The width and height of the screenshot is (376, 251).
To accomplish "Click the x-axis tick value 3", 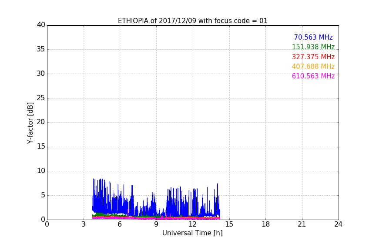I will pyautogui.click(x=84, y=224).
